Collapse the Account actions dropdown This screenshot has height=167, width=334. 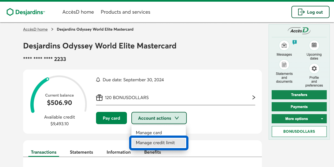(x=159, y=118)
